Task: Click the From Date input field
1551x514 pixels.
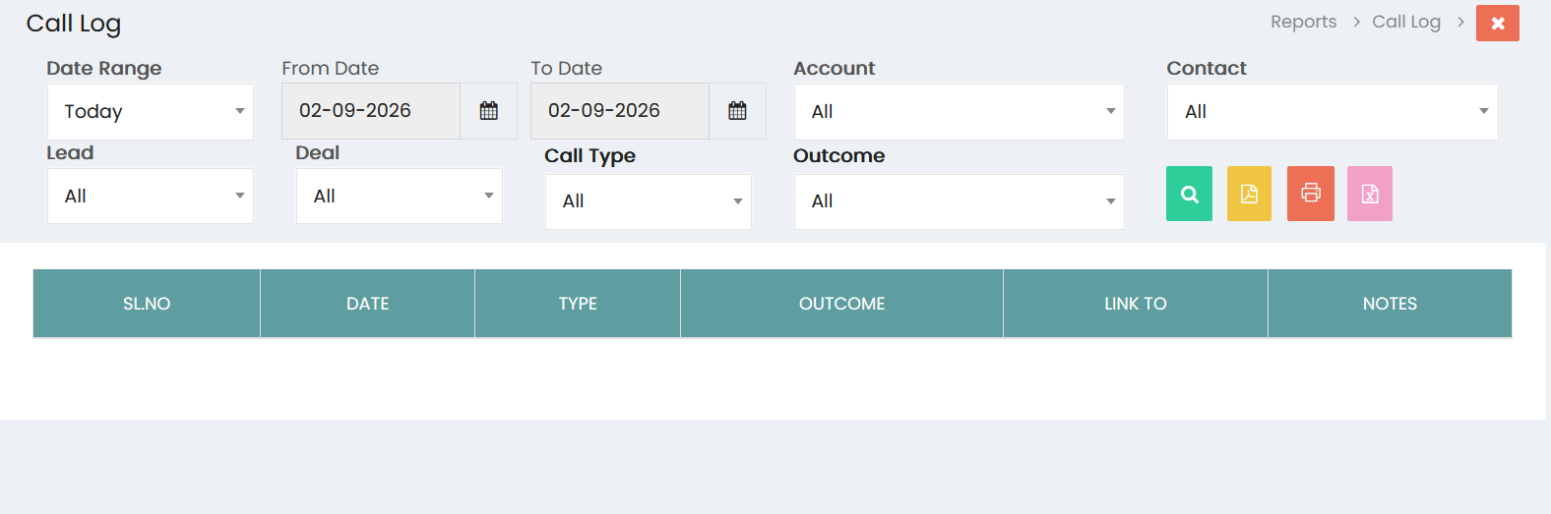Action: (x=371, y=111)
